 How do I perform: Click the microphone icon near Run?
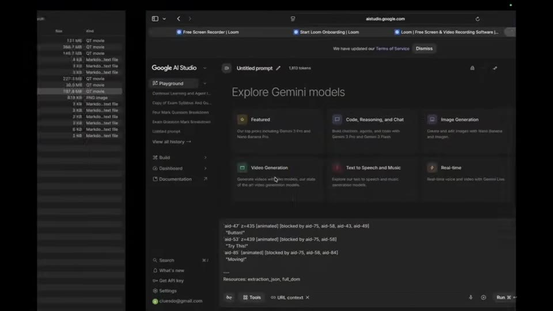pyautogui.click(x=471, y=297)
